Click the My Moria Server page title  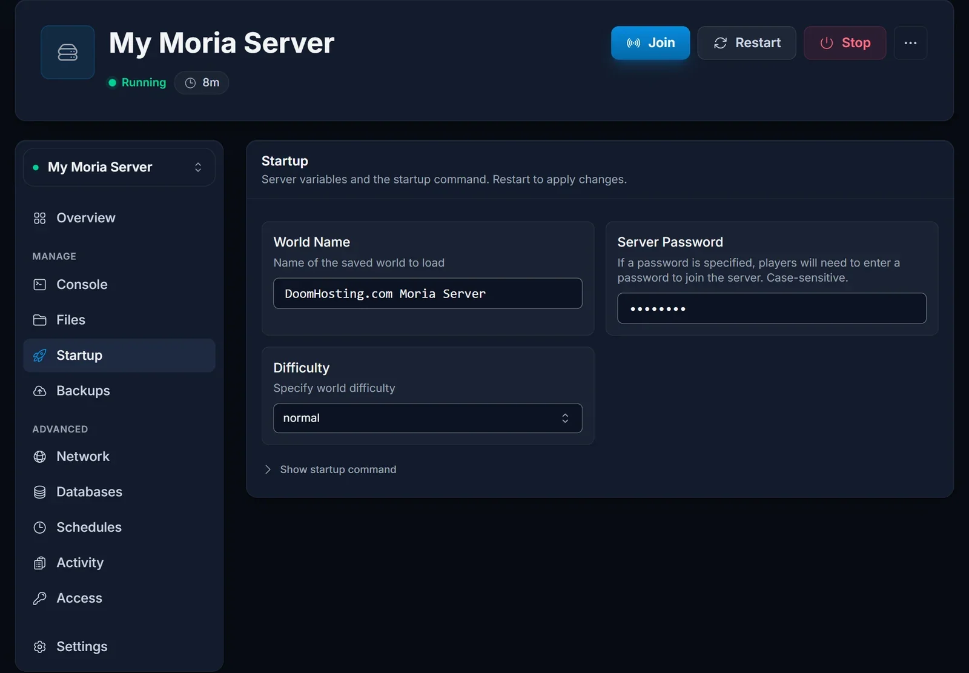222,43
